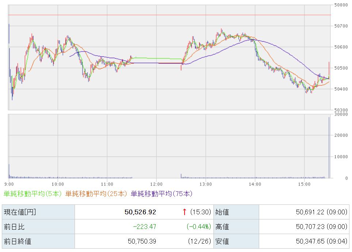Select the current price 50,526.92
This screenshot has height=252, width=352.
point(140,212)
